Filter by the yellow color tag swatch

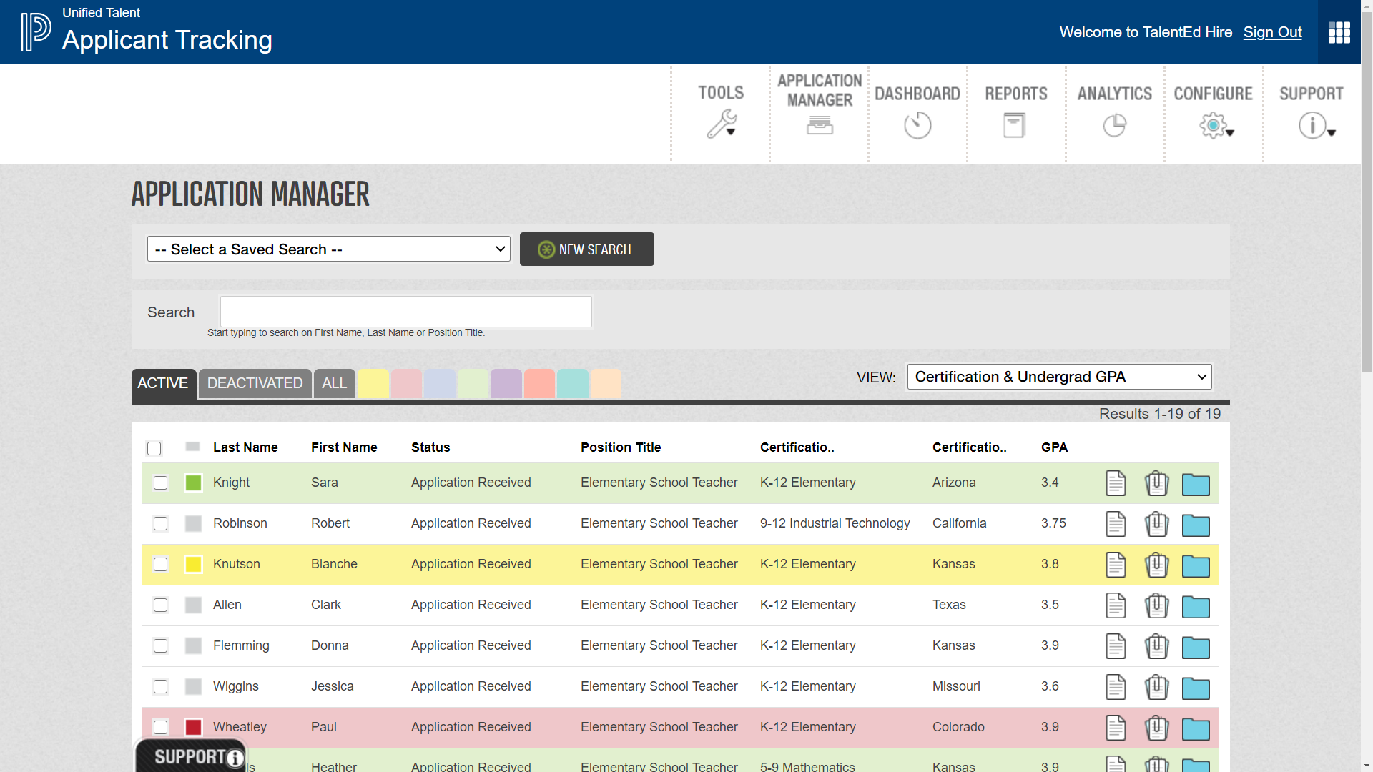click(373, 383)
